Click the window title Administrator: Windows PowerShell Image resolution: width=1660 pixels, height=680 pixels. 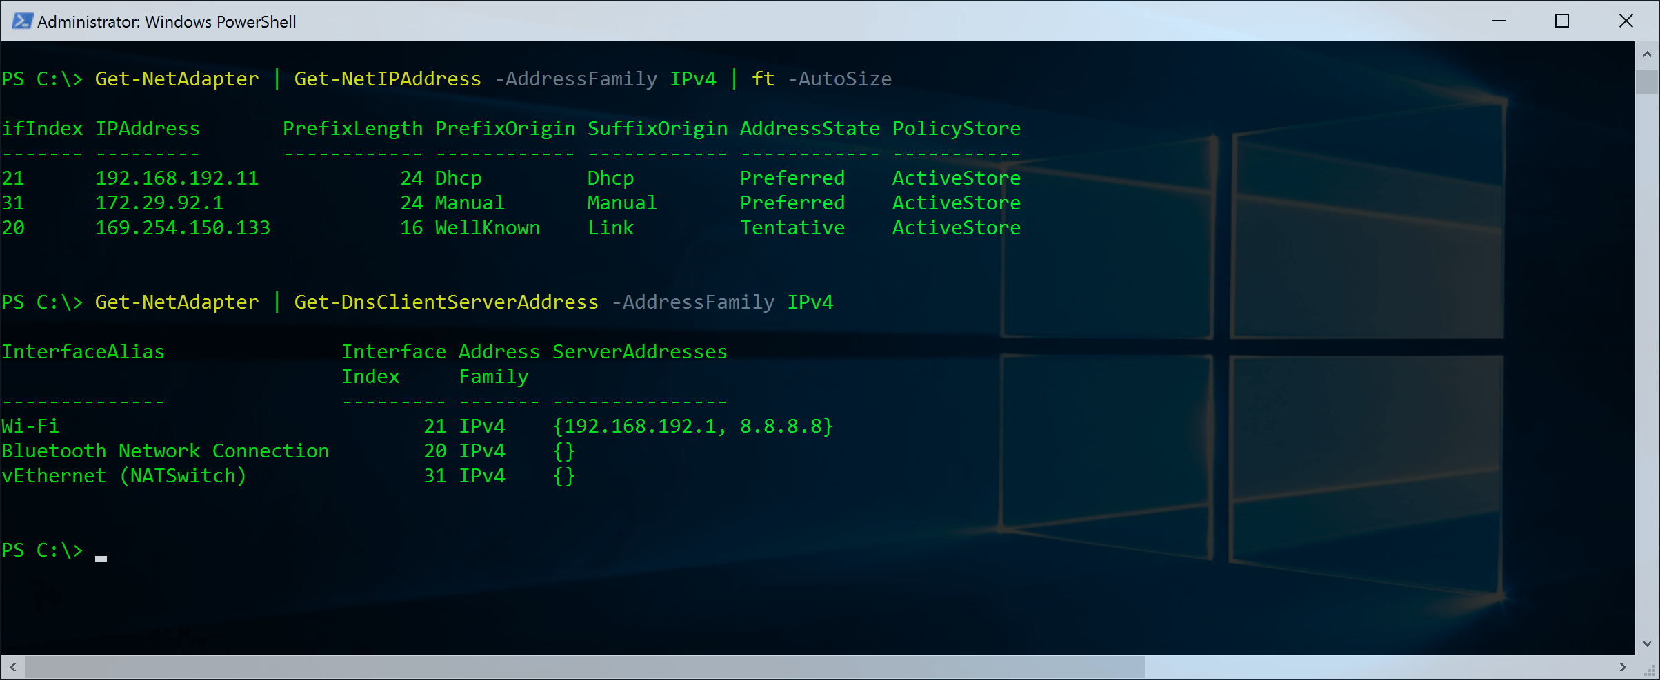pos(167,22)
